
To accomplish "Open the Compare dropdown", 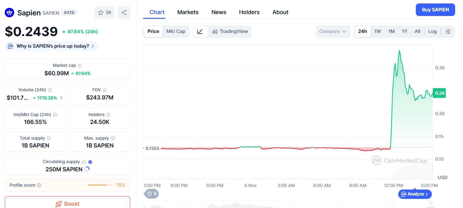I will 333,31.
